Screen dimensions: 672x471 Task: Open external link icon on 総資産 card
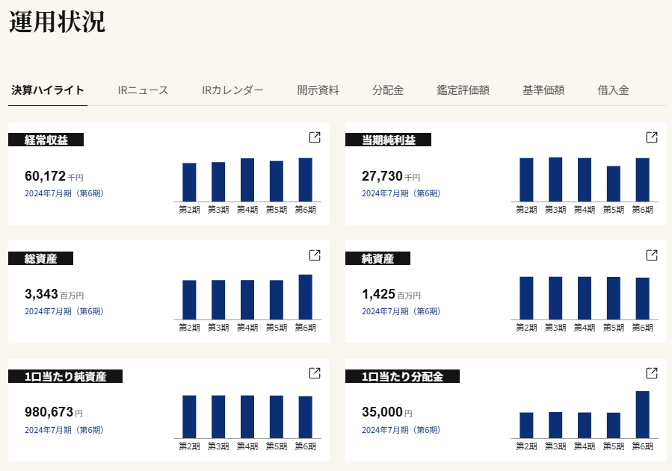click(315, 255)
